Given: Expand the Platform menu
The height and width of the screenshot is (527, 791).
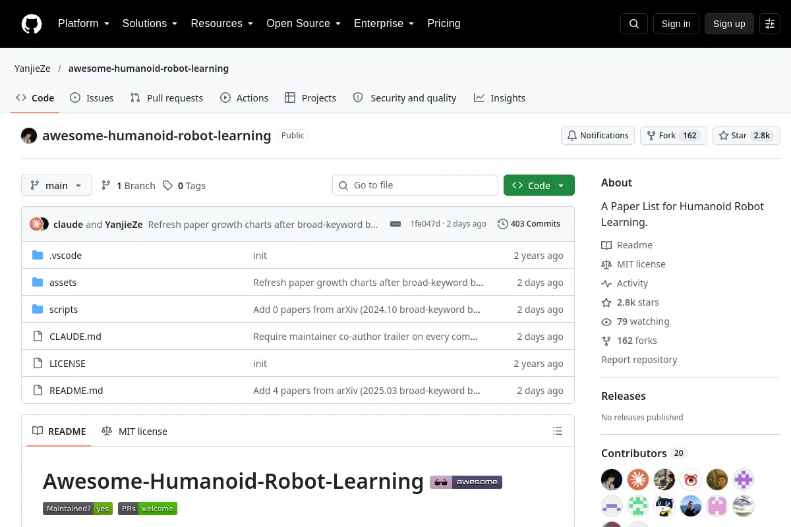Looking at the screenshot, I should 84,24.
